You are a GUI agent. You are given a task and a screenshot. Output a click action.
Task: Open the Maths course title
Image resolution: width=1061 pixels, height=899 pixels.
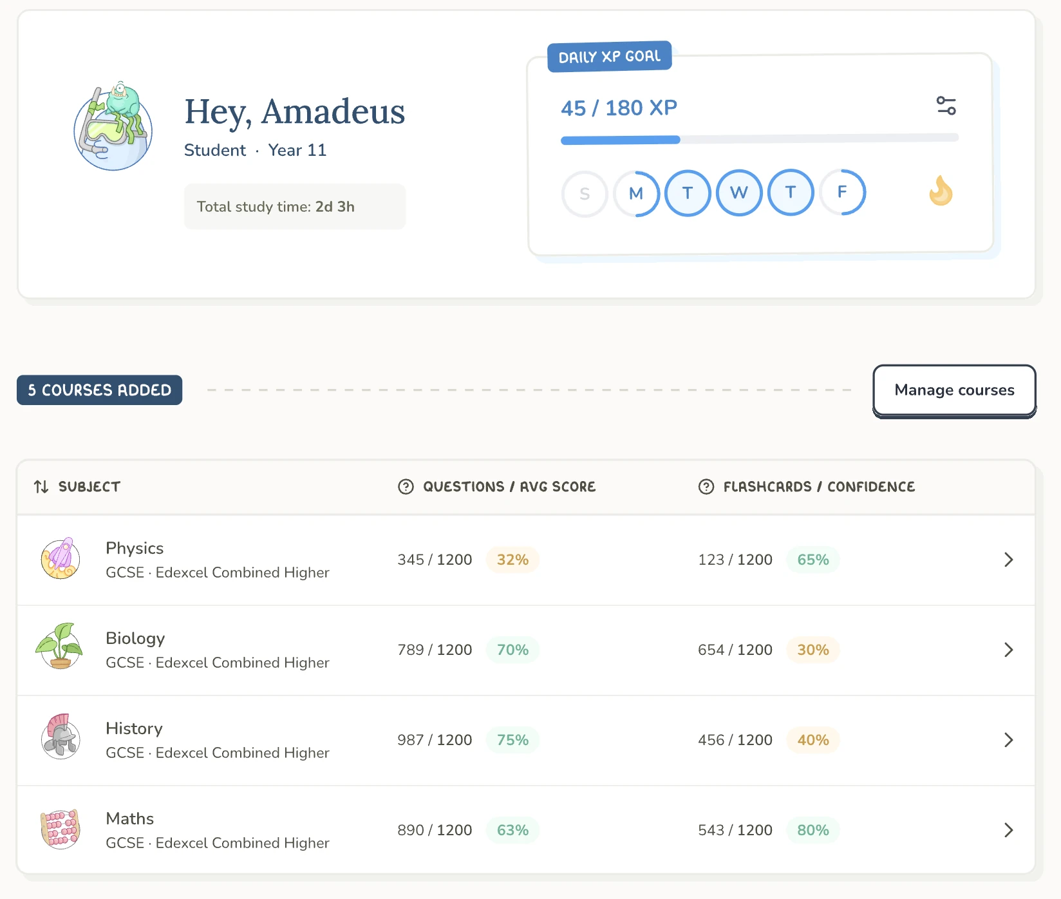pos(129,819)
